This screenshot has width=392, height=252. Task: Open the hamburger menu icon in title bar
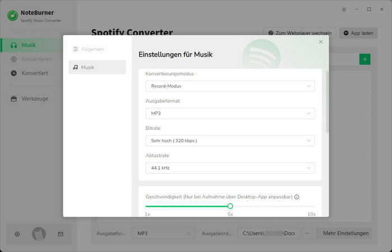point(344,10)
